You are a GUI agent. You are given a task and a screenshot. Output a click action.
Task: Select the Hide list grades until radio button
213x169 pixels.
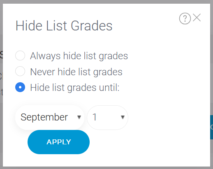pos(20,87)
